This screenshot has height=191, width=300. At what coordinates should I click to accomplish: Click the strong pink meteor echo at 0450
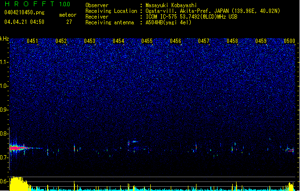click(18, 148)
